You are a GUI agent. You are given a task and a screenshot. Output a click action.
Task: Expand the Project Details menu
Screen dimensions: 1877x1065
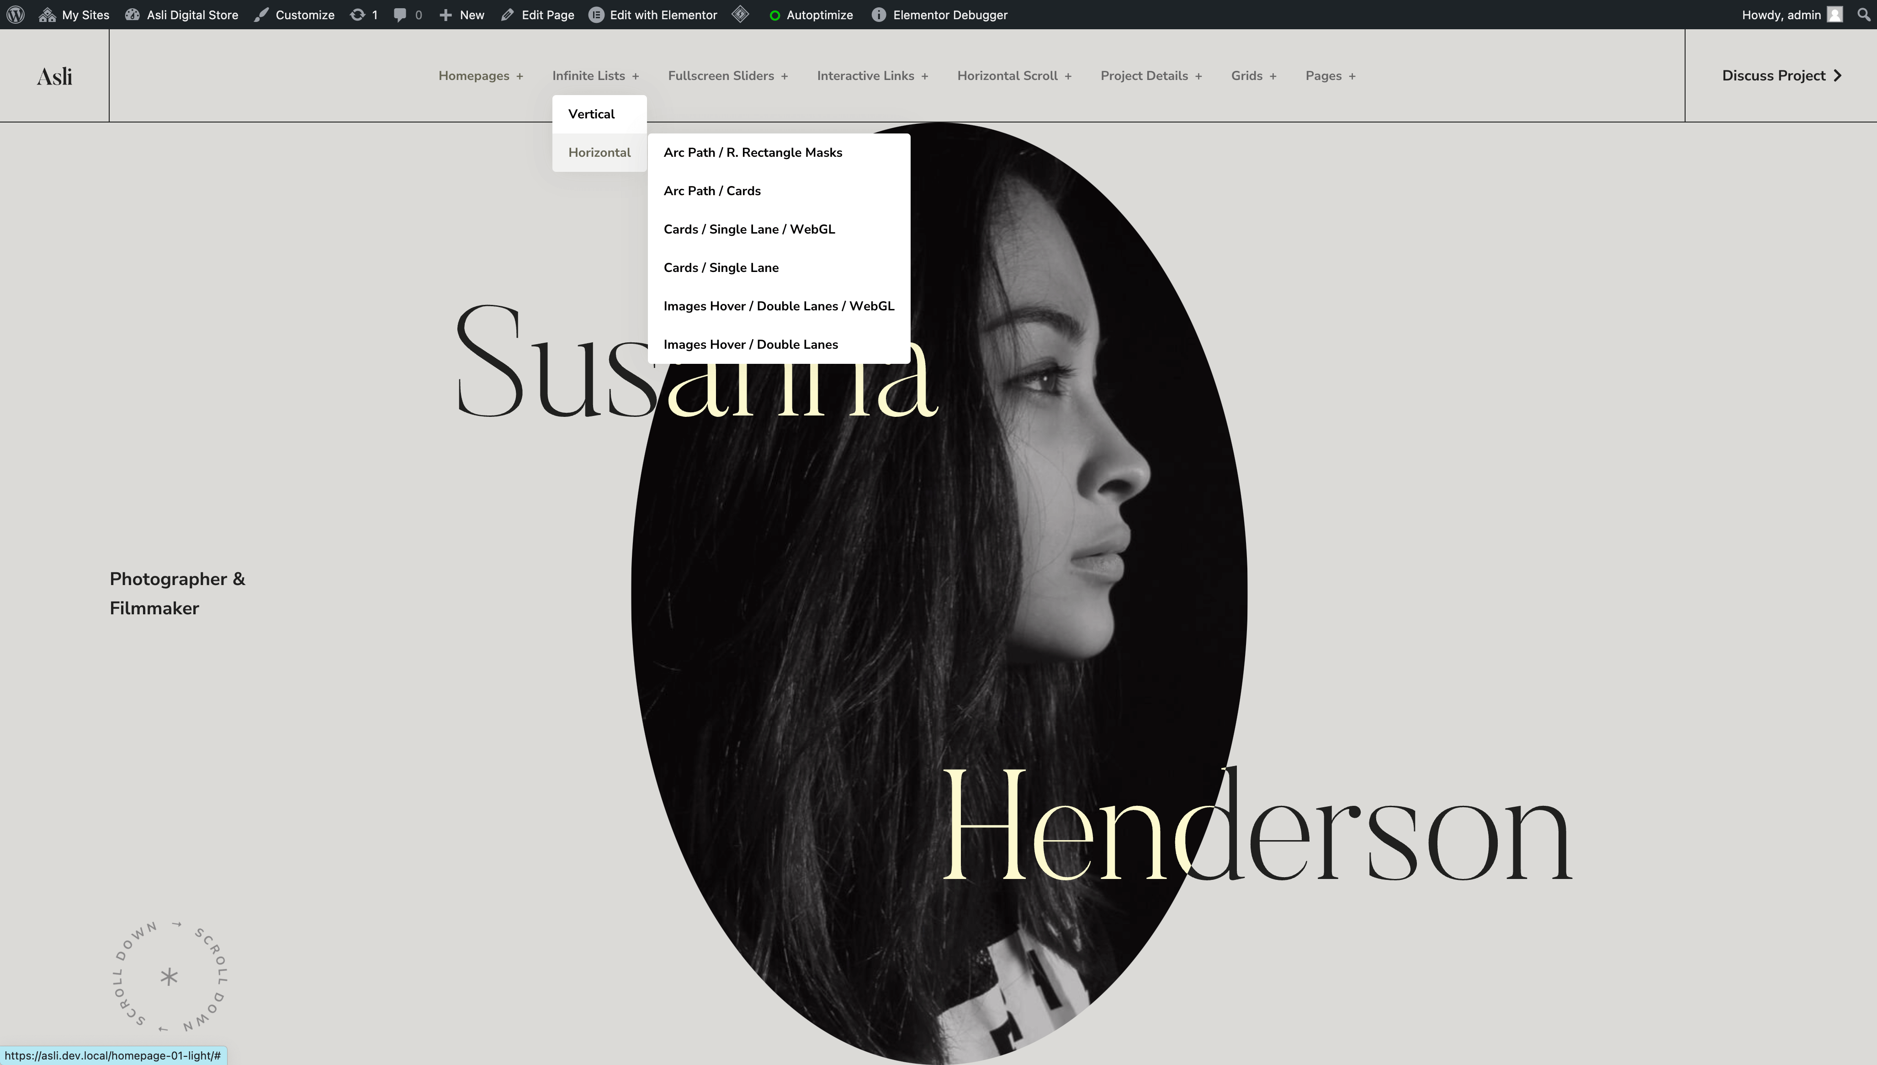pyautogui.click(x=1151, y=76)
